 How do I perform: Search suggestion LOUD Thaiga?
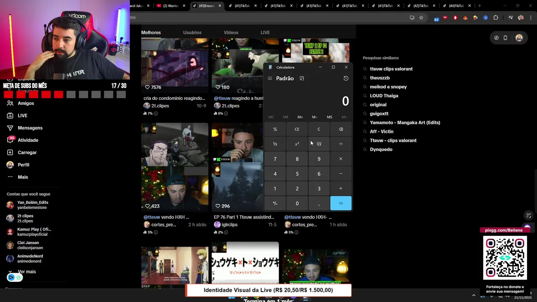384,96
